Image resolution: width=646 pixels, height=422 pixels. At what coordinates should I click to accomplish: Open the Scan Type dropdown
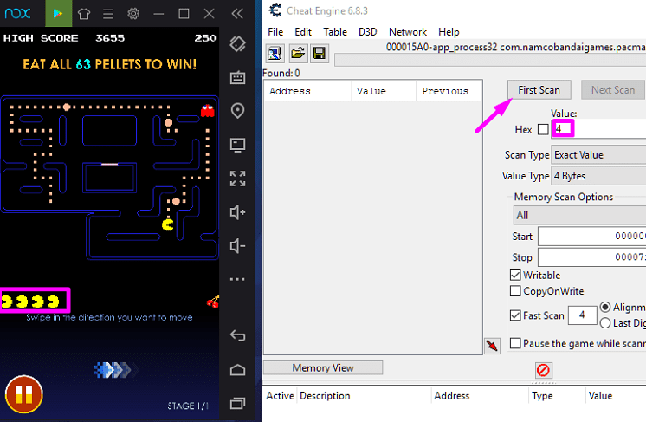tap(598, 155)
